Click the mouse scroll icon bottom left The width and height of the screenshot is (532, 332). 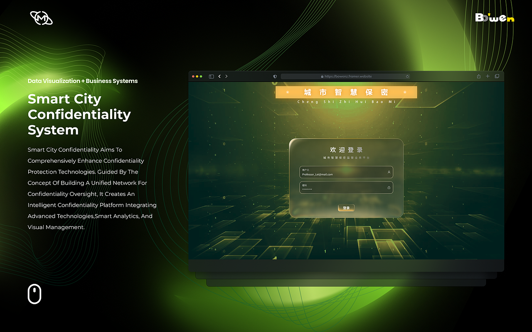point(34,294)
